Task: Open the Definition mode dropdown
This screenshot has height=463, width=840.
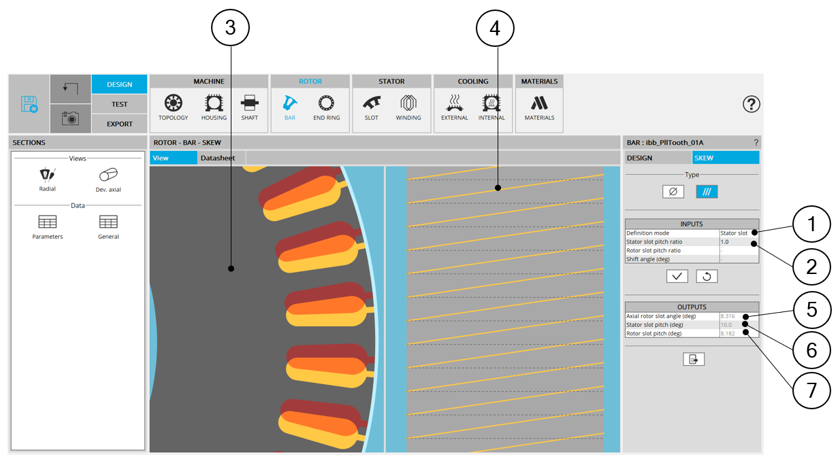Action: 739,233
